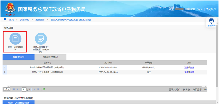Viewport: 219px width, 106px height.
Task: Go to the previous page arrow
Action: (x=18, y=89)
